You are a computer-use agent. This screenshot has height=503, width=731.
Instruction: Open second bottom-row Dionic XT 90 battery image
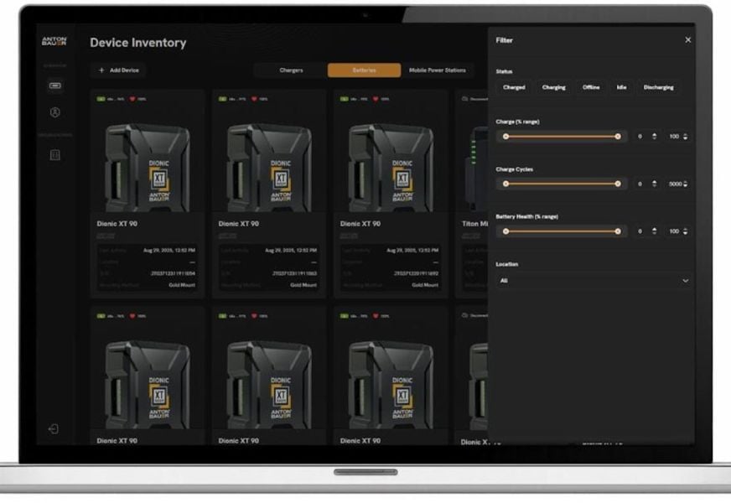(x=269, y=384)
